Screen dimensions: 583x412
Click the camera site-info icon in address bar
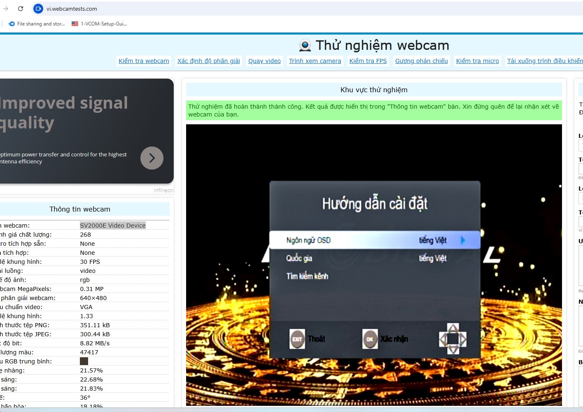[x=38, y=9]
